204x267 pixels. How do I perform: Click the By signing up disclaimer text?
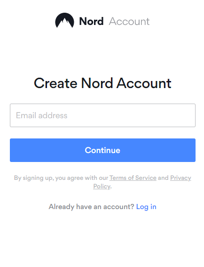(x=102, y=182)
